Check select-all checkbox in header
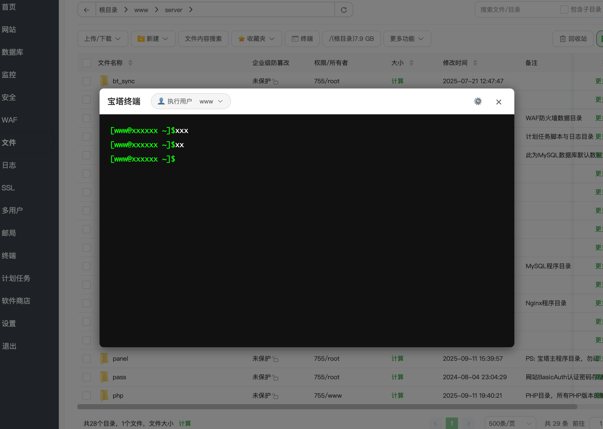This screenshot has width=603, height=429. (87, 63)
